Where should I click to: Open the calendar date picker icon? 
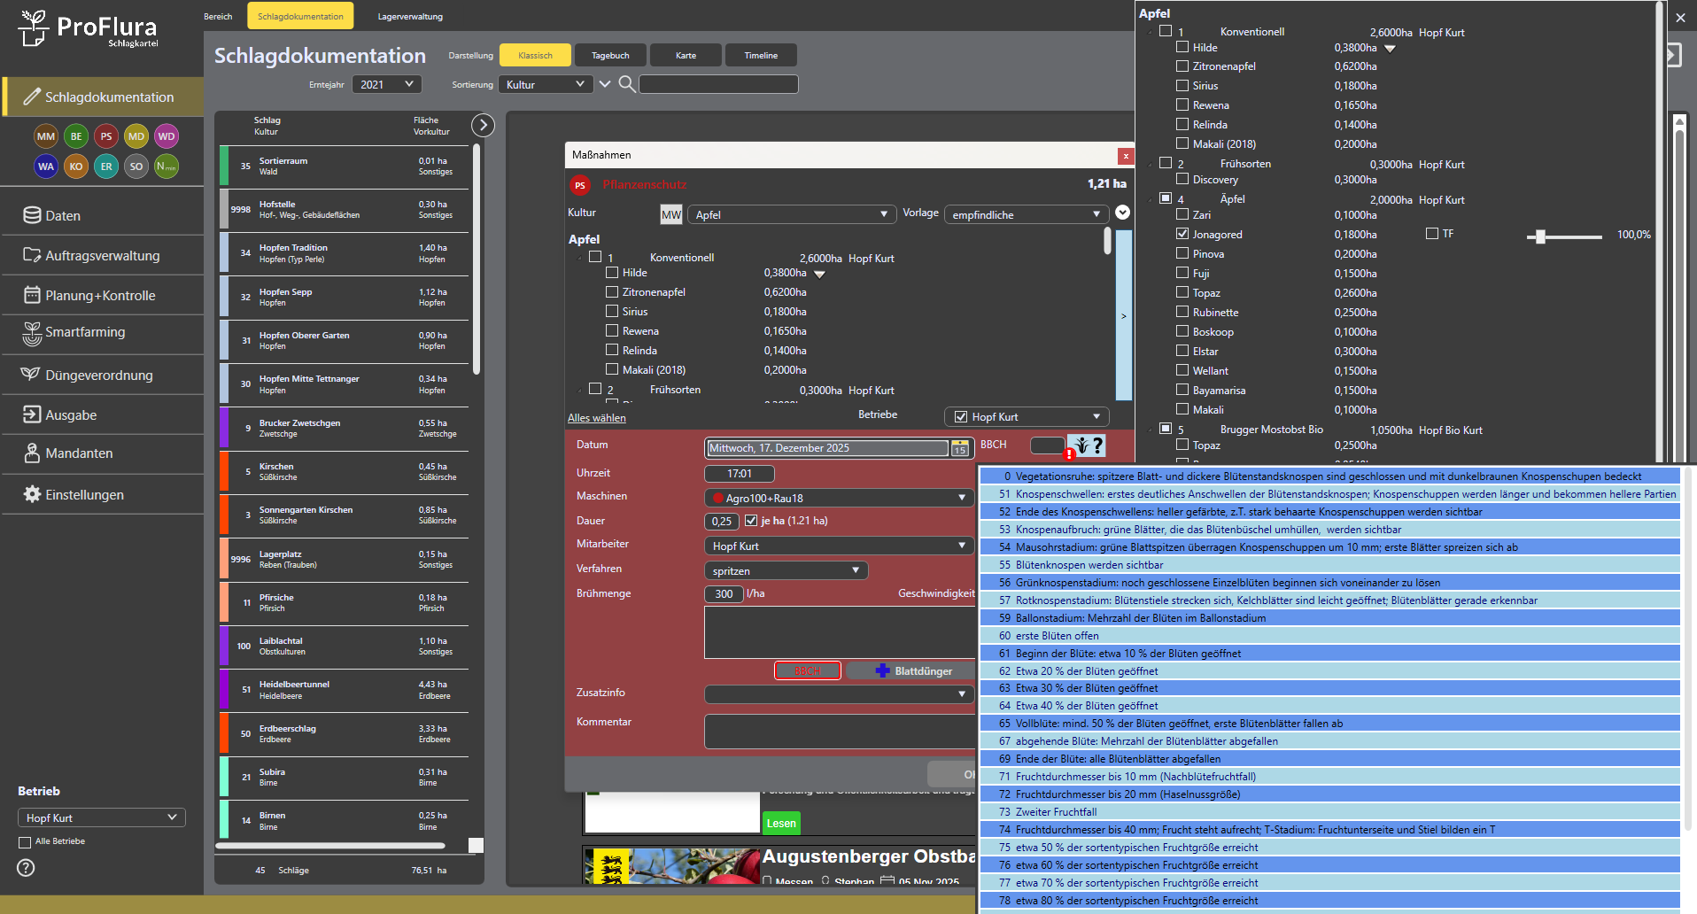pos(959,449)
